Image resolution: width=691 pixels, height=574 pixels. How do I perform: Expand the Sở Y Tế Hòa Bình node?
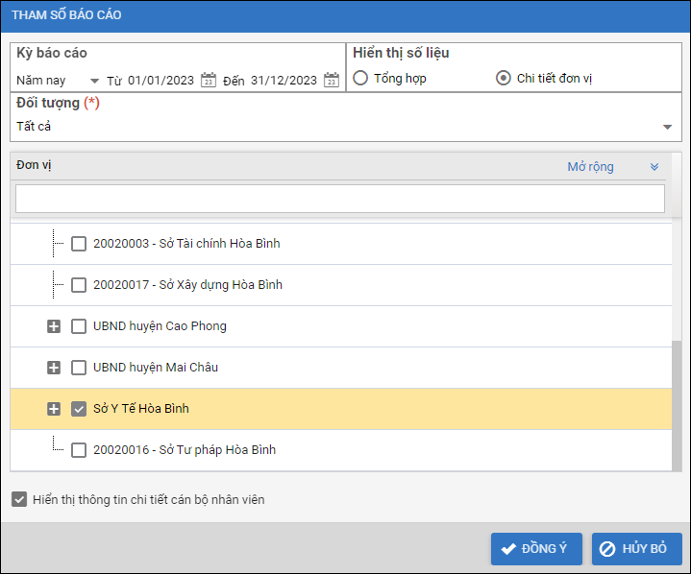point(54,409)
